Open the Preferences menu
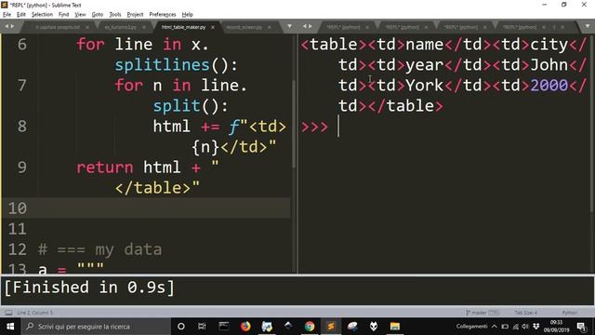 click(163, 15)
